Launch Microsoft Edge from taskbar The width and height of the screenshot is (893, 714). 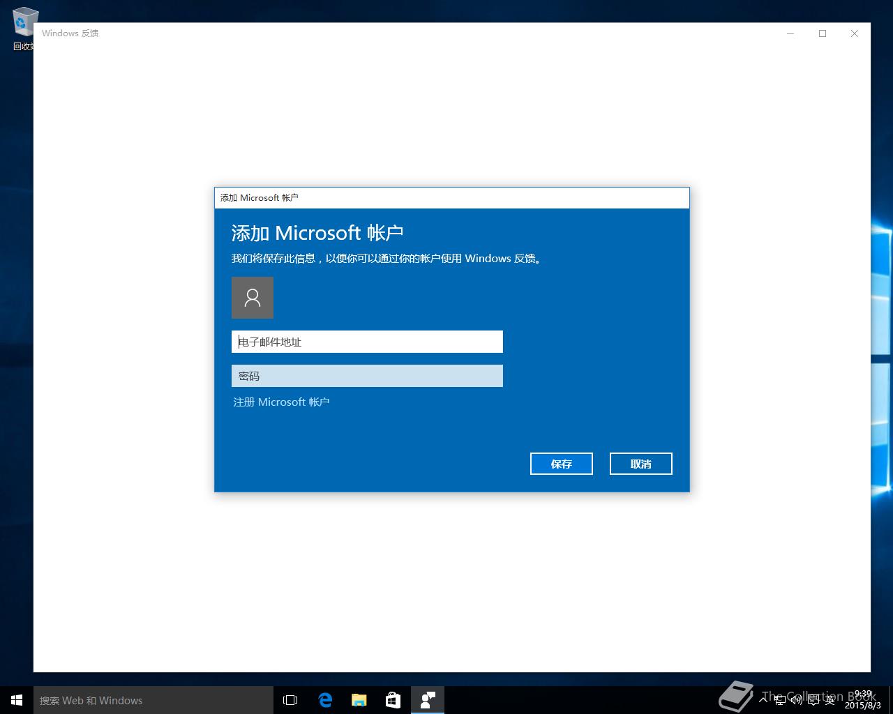325,700
